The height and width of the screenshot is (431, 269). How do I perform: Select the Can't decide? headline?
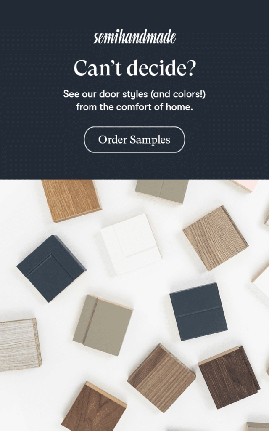[134, 68]
